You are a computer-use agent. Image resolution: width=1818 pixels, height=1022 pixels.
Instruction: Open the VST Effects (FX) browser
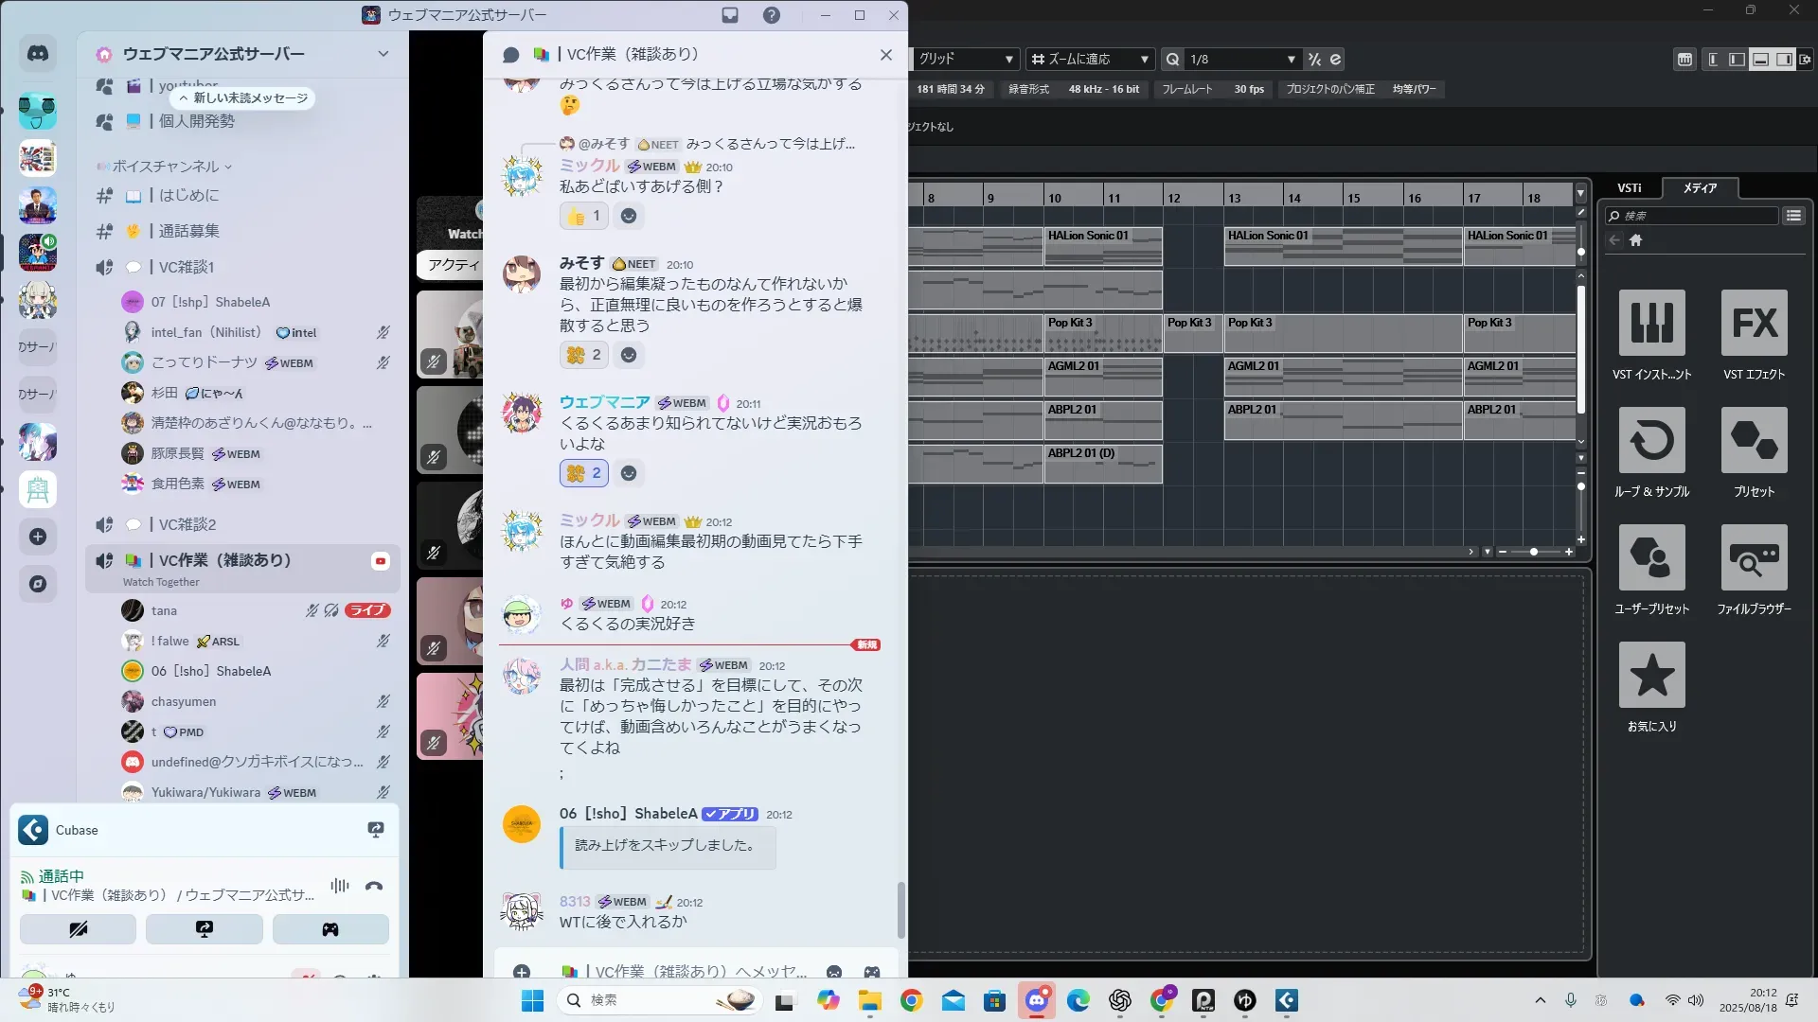(1754, 323)
